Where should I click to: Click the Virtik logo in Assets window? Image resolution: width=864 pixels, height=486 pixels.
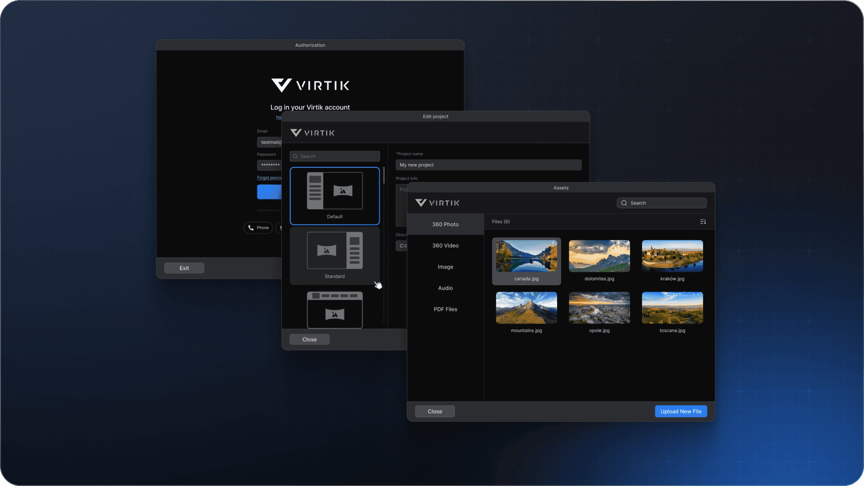pos(437,203)
